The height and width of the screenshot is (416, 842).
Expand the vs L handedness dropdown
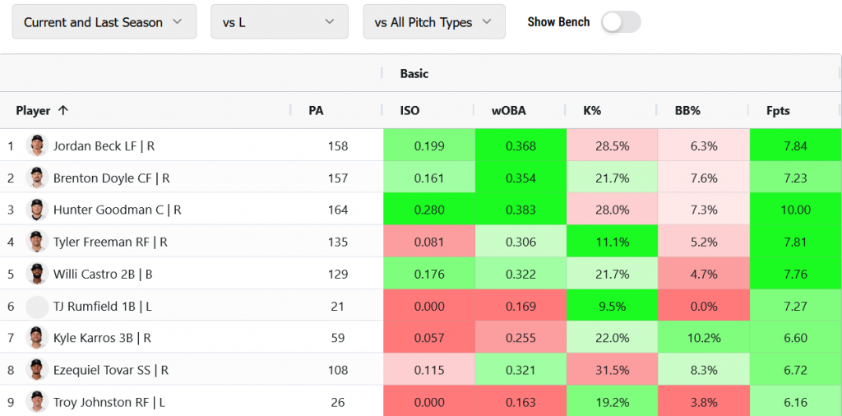(280, 22)
